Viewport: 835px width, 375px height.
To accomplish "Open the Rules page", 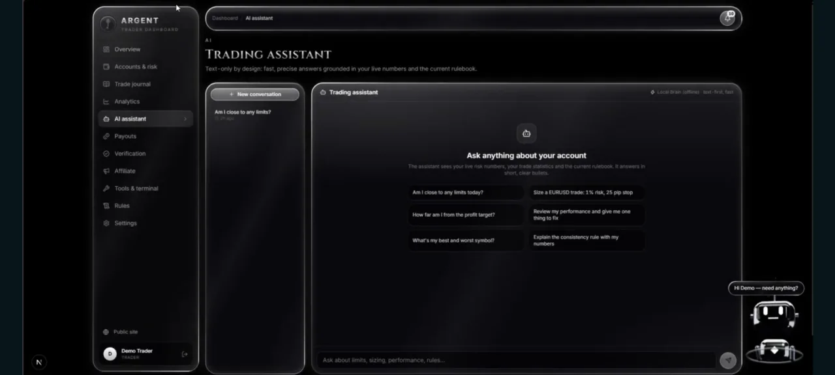I will tap(145, 206).
